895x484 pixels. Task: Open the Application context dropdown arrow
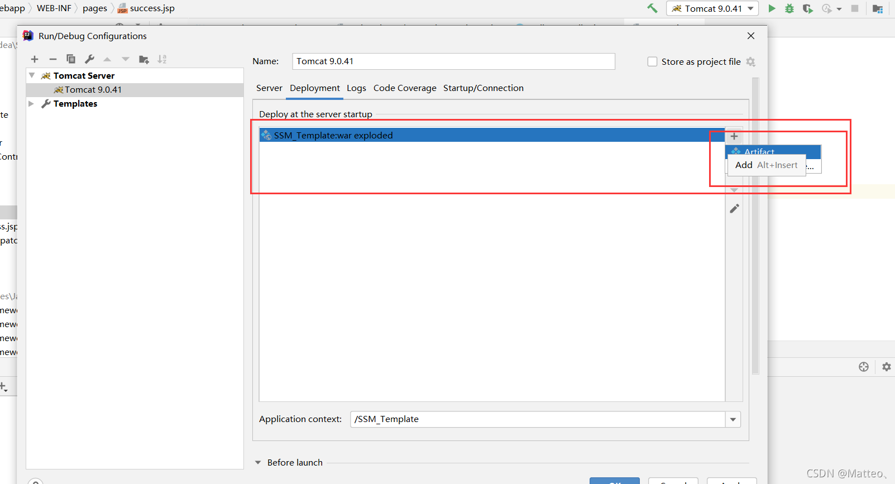733,419
